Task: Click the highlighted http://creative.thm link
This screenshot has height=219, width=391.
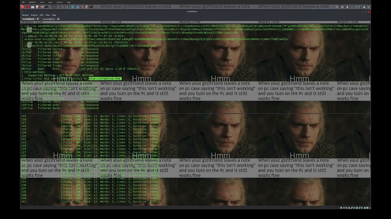Action: (x=105, y=78)
